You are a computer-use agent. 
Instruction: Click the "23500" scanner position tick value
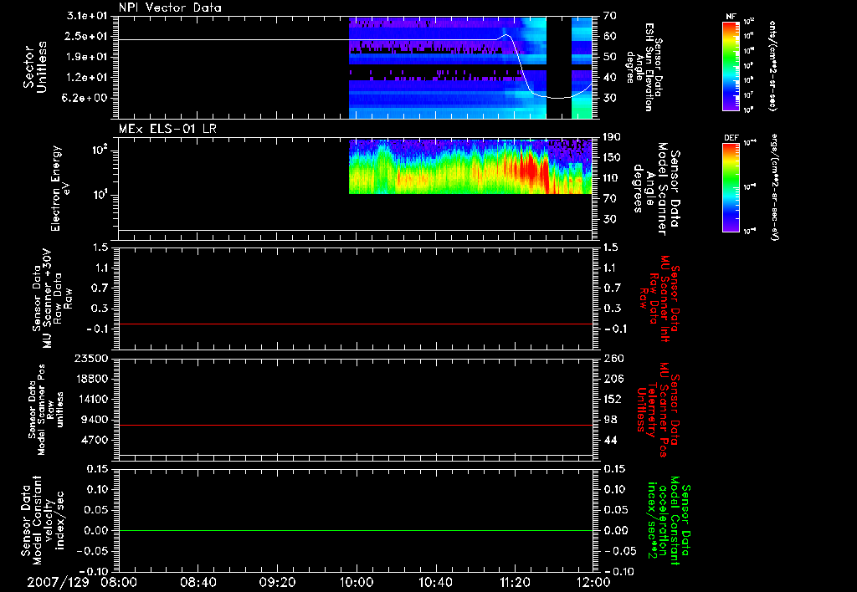(x=90, y=359)
